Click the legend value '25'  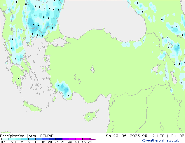(57, 142)
